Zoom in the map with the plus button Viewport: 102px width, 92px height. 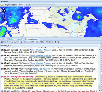coord(4,16)
